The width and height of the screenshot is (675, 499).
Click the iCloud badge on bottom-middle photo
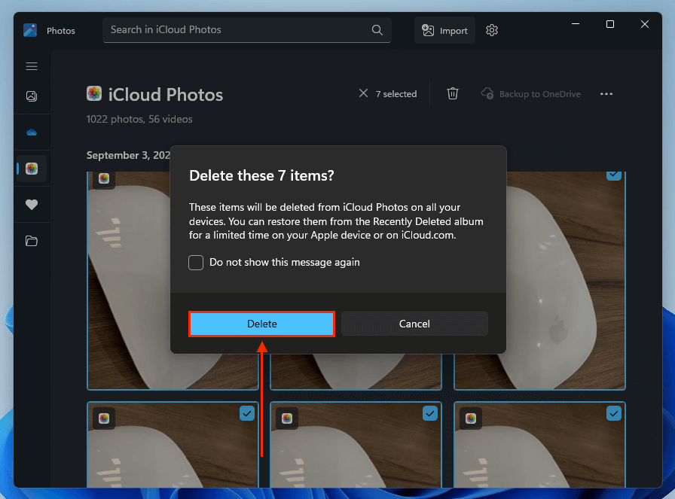[x=287, y=418]
